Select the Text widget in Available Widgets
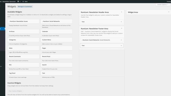The width and height of the screenshot is (171, 96). 56,73
